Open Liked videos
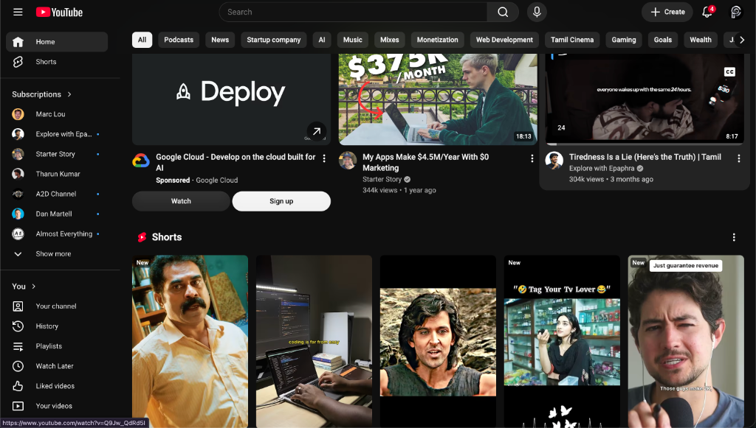Image resolution: width=756 pixels, height=428 pixels. click(x=57, y=386)
